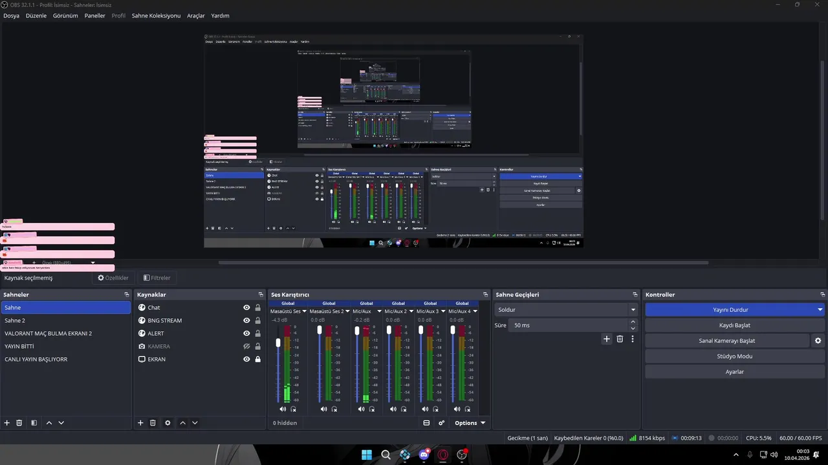The height and width of the screenshot is (465, 828).
Task: Stop streaming with Yayını Durdur button
Action: [730, 310]
